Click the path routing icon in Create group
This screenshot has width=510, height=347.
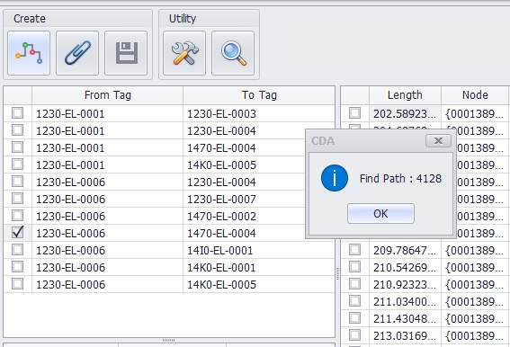[x=29, y=53]
